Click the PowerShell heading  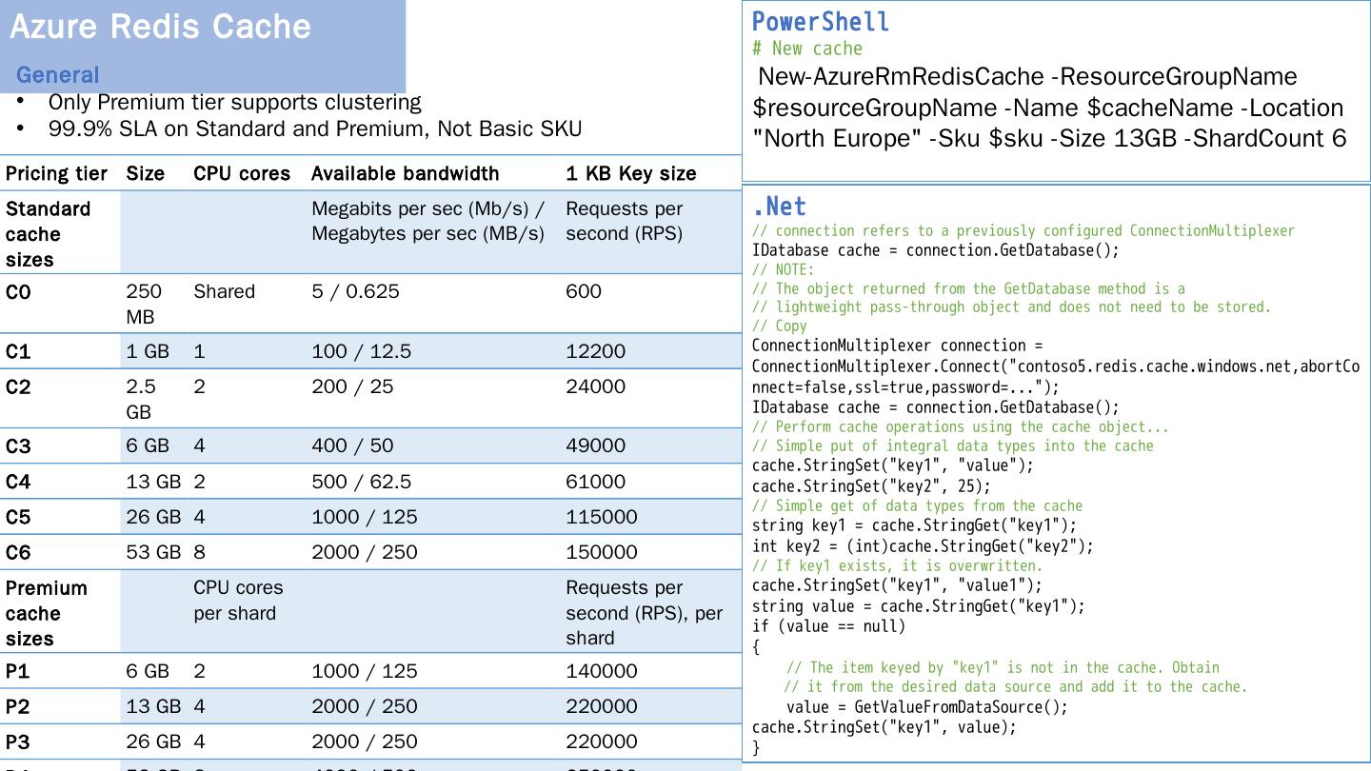tap(821, 22)
